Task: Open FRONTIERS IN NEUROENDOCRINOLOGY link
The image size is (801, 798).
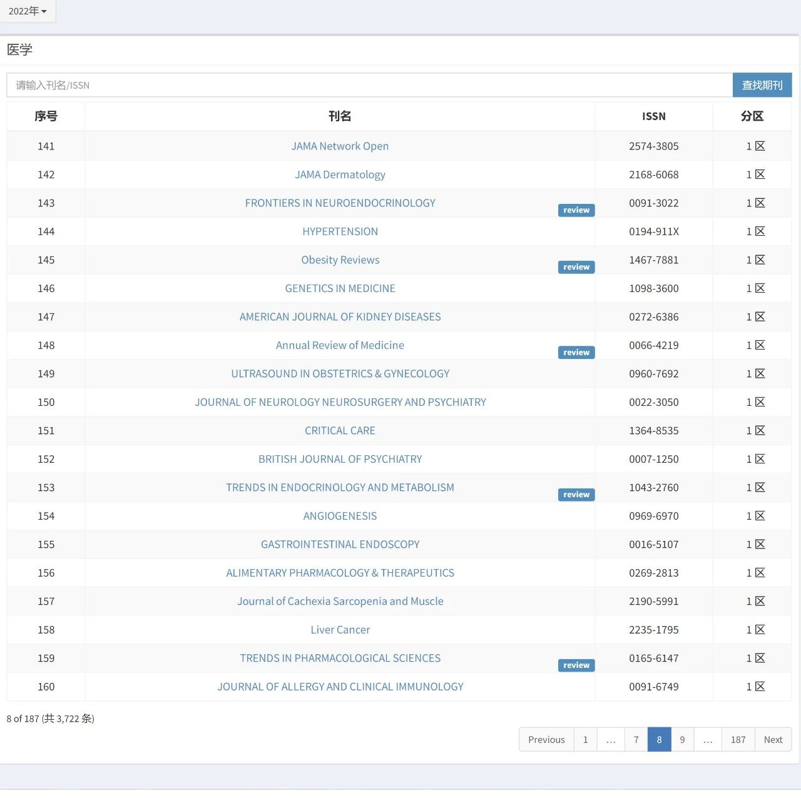Action: click(x=340, y=203)
